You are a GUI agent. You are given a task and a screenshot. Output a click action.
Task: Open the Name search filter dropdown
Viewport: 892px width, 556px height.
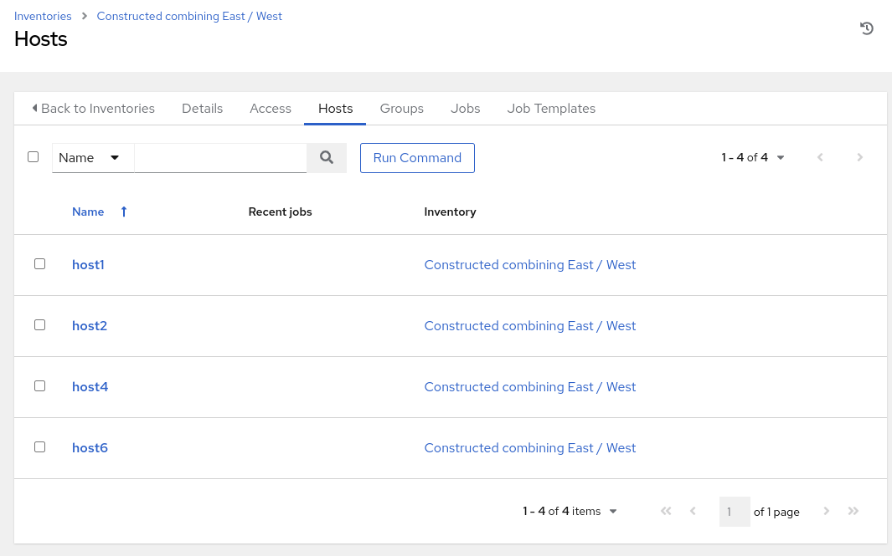[93, 158]
